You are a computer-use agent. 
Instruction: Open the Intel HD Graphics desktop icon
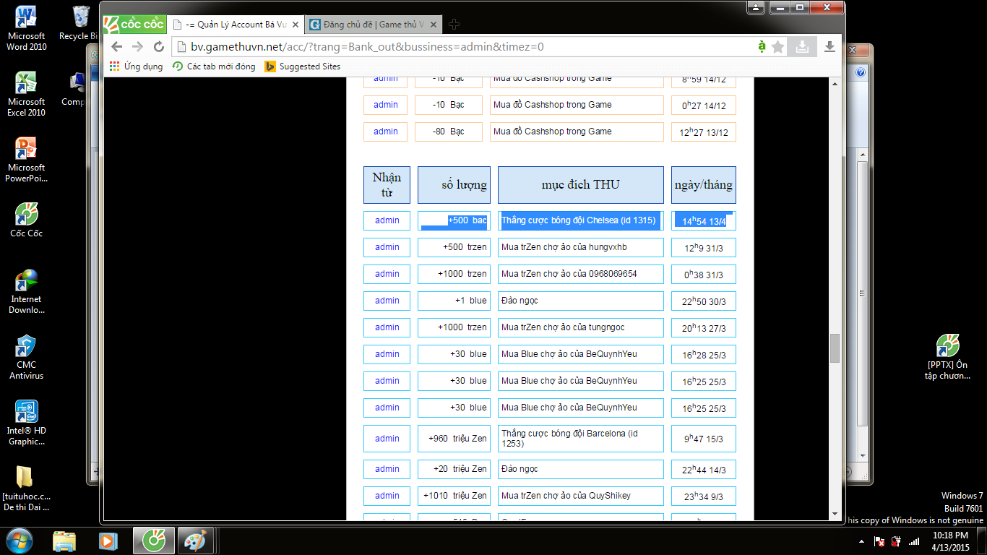(x=27, y=423)
